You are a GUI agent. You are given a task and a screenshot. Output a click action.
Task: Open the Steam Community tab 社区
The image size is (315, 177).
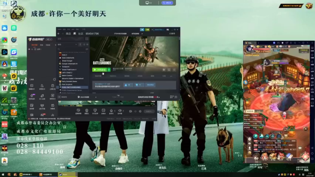pos(81,34)
